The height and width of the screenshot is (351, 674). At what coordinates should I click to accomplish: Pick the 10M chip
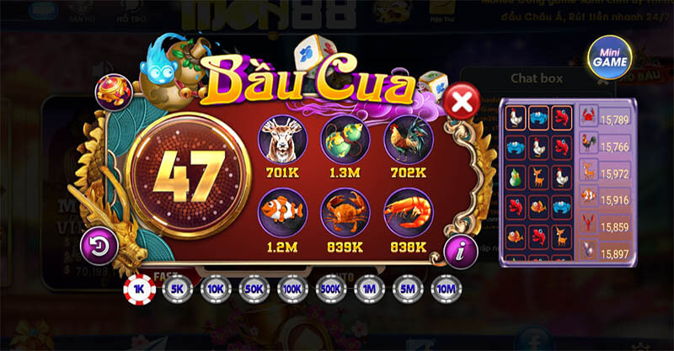click(x=447, y=290)
